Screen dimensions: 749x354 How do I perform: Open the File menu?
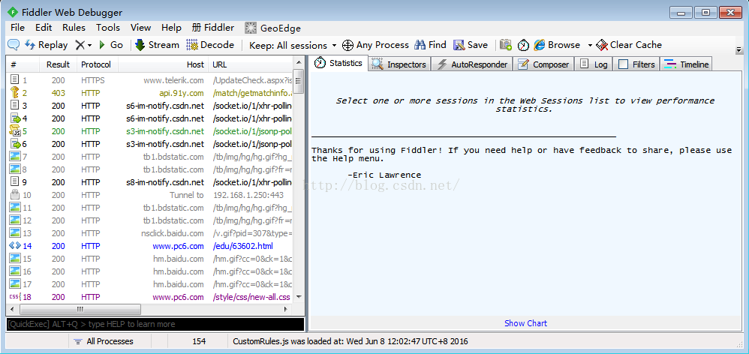18,28
